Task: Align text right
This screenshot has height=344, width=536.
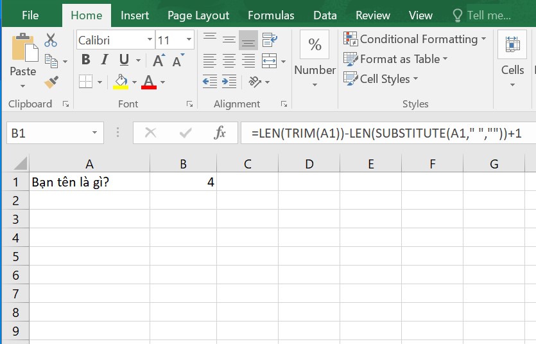Action: pyautogui.click(x=248, y=61)
